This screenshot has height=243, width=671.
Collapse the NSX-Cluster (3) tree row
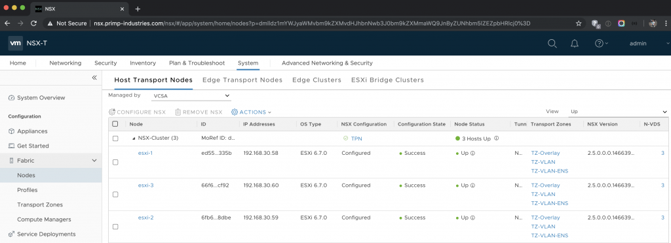(x=134, y=138)
